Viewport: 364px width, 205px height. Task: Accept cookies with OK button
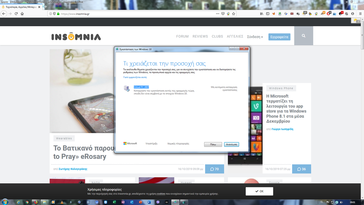(x=259, y=191)
